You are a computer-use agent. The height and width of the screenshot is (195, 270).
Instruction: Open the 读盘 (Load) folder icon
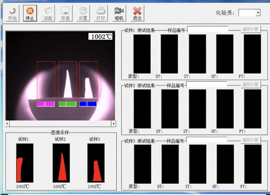point(48,13)
